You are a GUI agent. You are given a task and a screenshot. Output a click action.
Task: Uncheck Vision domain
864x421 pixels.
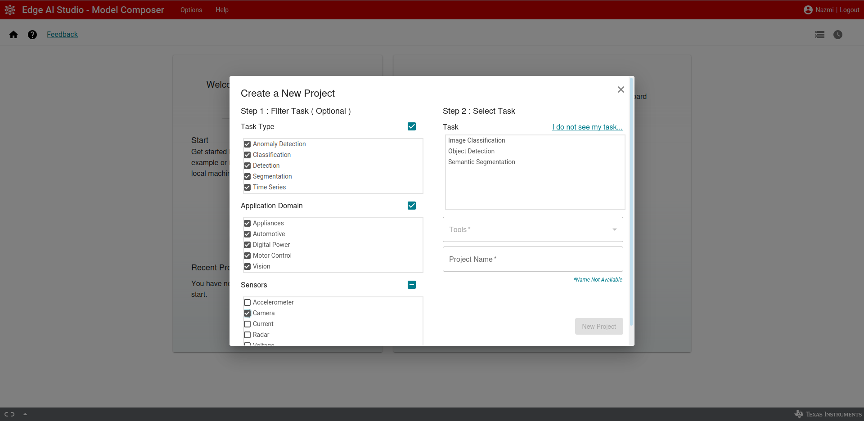click(x=247, y=266)
